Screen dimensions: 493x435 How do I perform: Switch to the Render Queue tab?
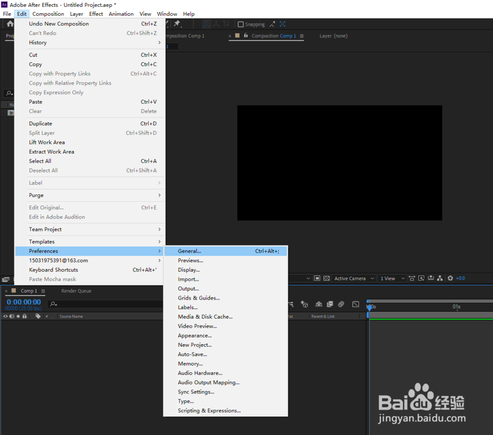tap(76, 291)
